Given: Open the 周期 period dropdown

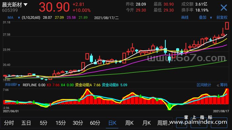Looking at the screenshot, I should click(x=163, y=123).
